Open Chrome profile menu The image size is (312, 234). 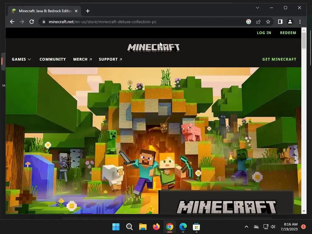[290, 22]
